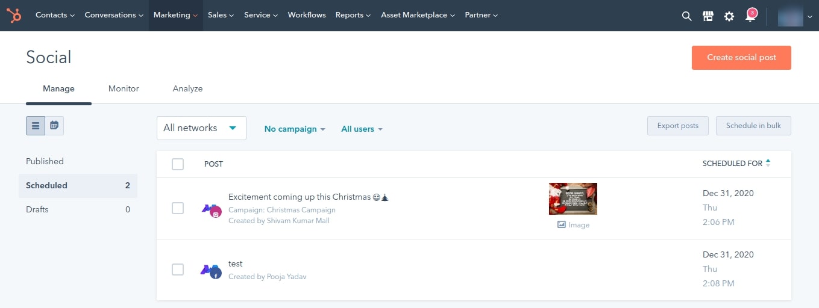
Task: Click Christmas post image thumbnail
Action: (x=573, y=199)
